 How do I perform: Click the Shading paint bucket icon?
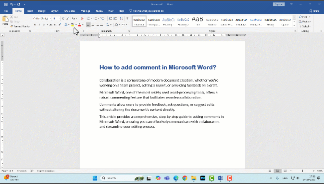click(x=116, y=25)
